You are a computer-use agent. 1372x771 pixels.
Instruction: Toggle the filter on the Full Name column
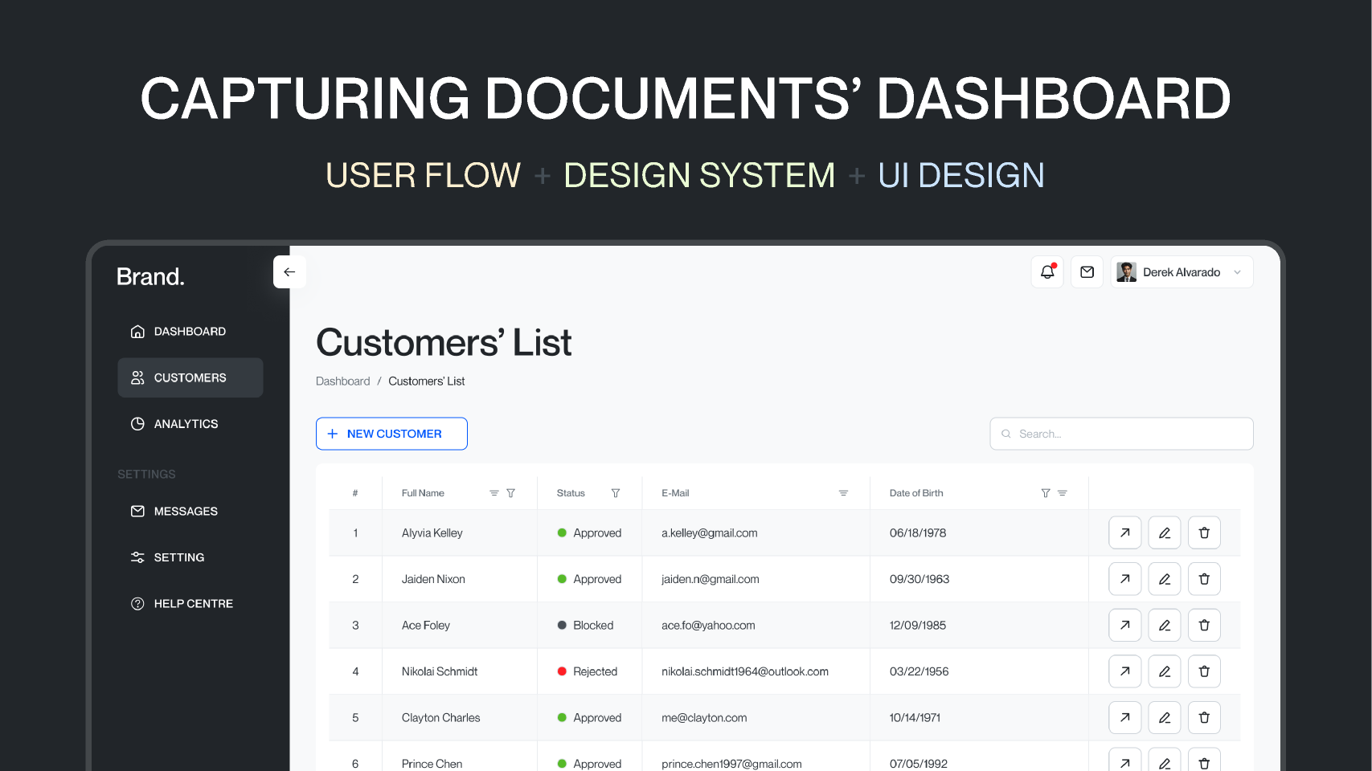click(x=511, y=492)
